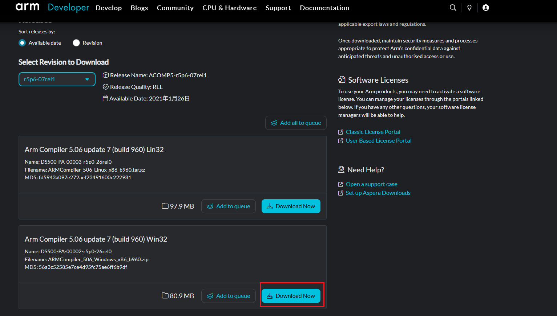Open the CPU & Hardware menu
Viewport: 557px width, 316px height.
pyautogui.click(x=230, y=8)
